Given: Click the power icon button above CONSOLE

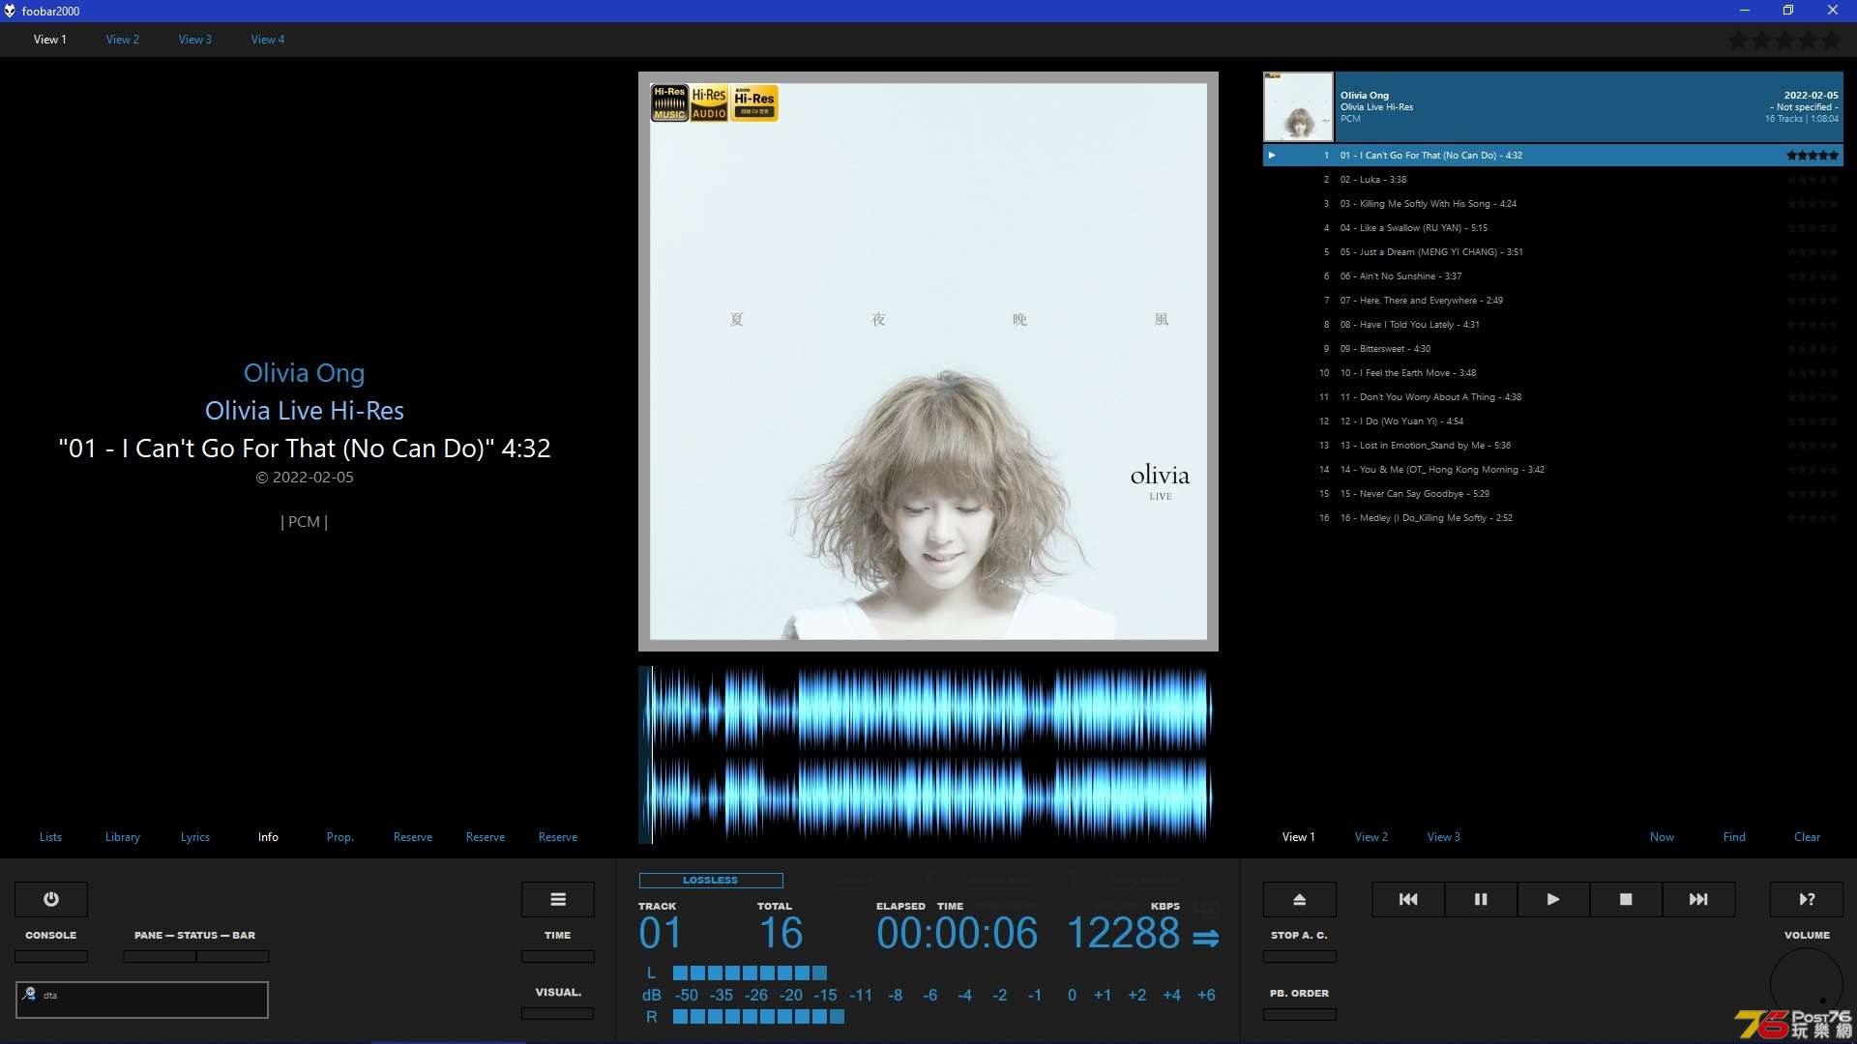Looking at the screenshot, I should (x=51, y=899).
